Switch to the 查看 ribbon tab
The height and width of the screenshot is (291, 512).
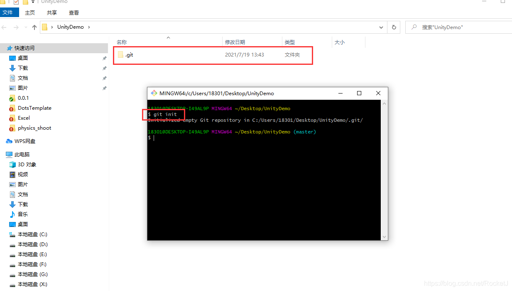pos(74,13)
